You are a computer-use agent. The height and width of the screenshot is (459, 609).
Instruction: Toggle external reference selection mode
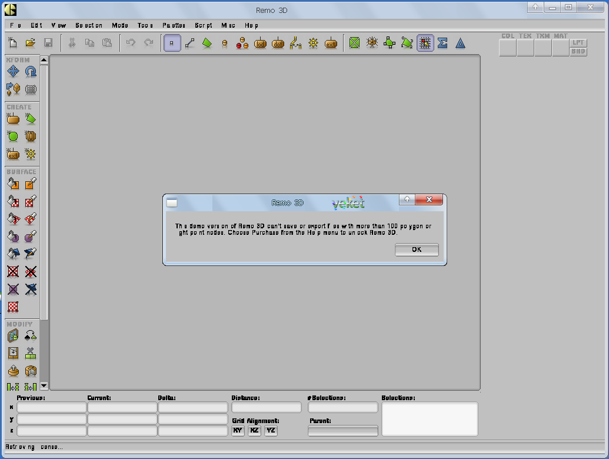(331, 43)
